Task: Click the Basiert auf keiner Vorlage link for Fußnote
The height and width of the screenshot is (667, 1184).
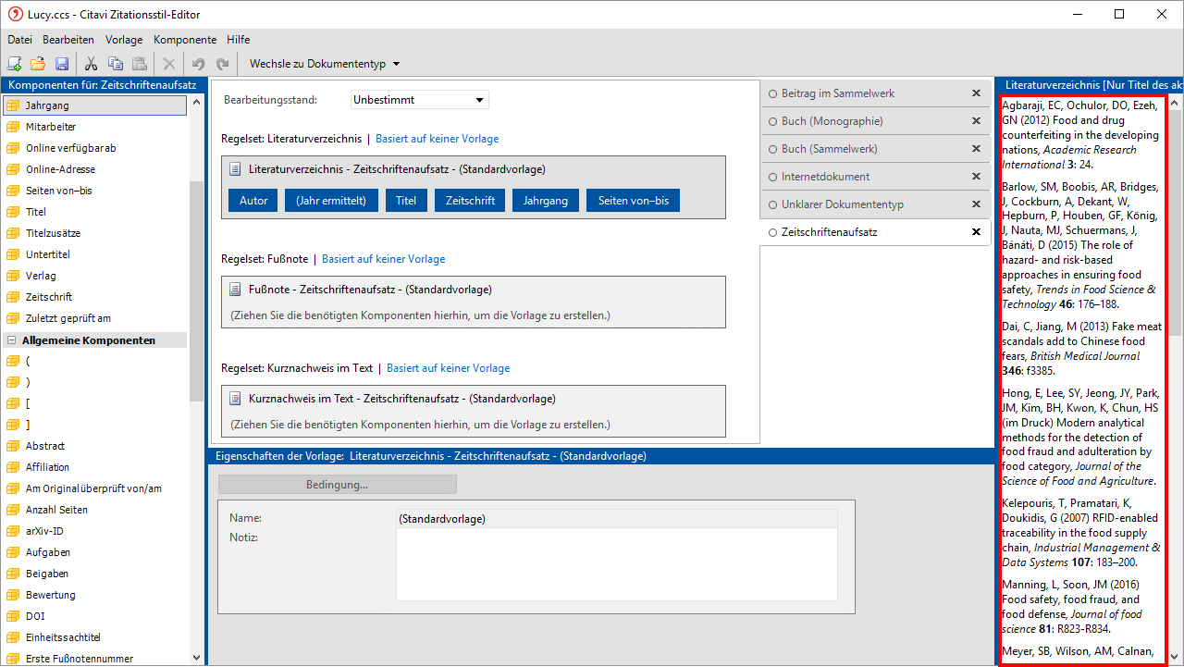Action: [383, 259]
